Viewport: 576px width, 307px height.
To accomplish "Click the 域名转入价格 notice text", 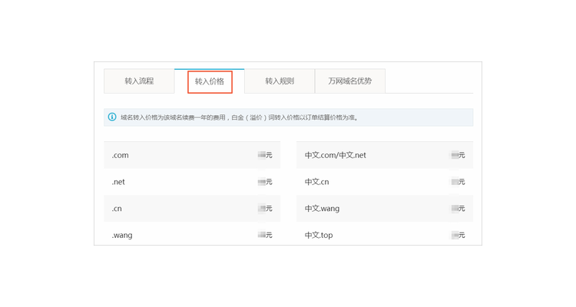I will pos(240,117).
